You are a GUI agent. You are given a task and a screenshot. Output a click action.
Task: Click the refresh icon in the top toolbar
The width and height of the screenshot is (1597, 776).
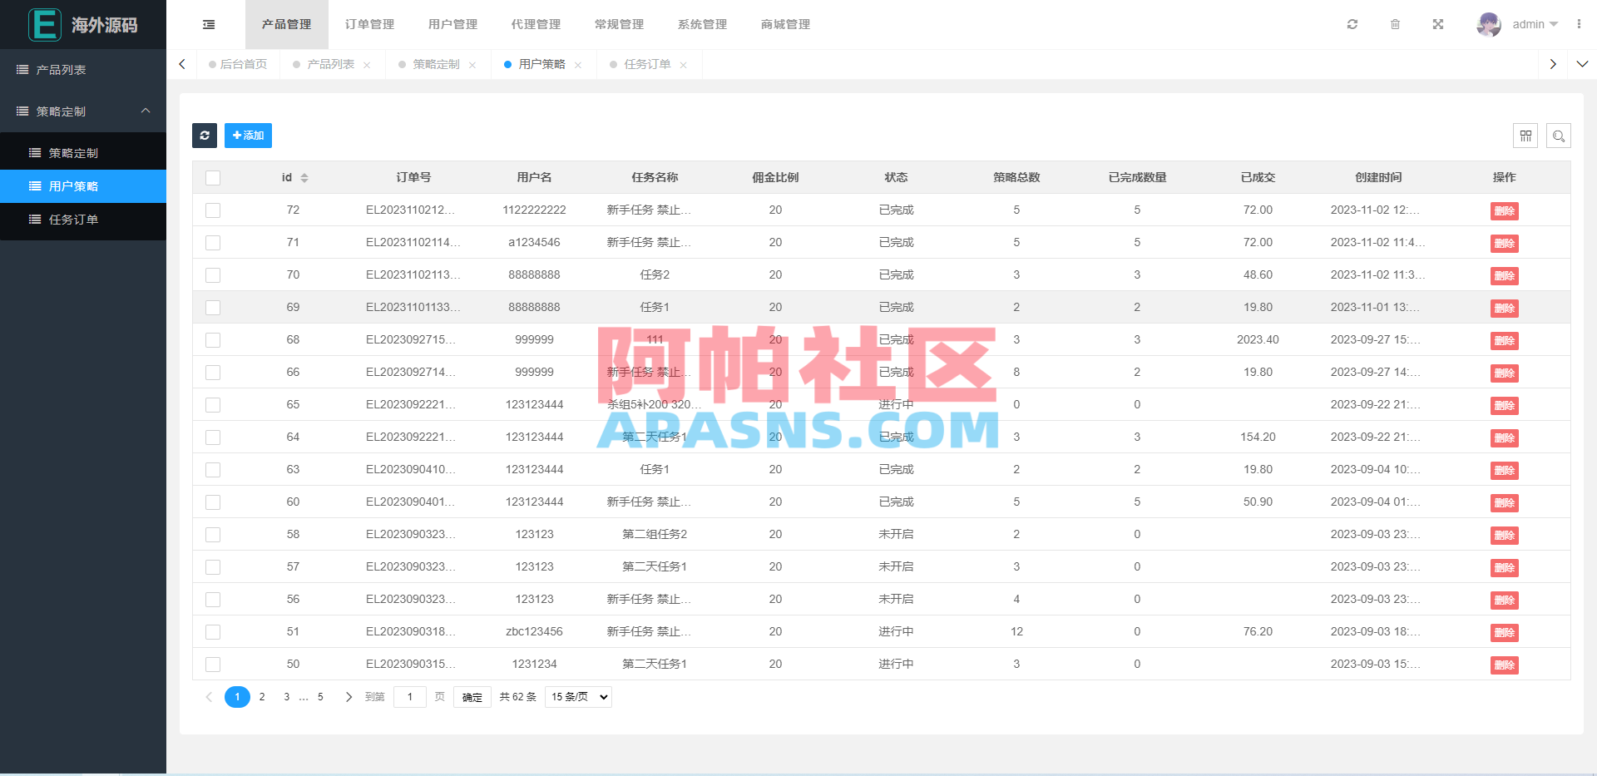click(x=1352, y=24)
